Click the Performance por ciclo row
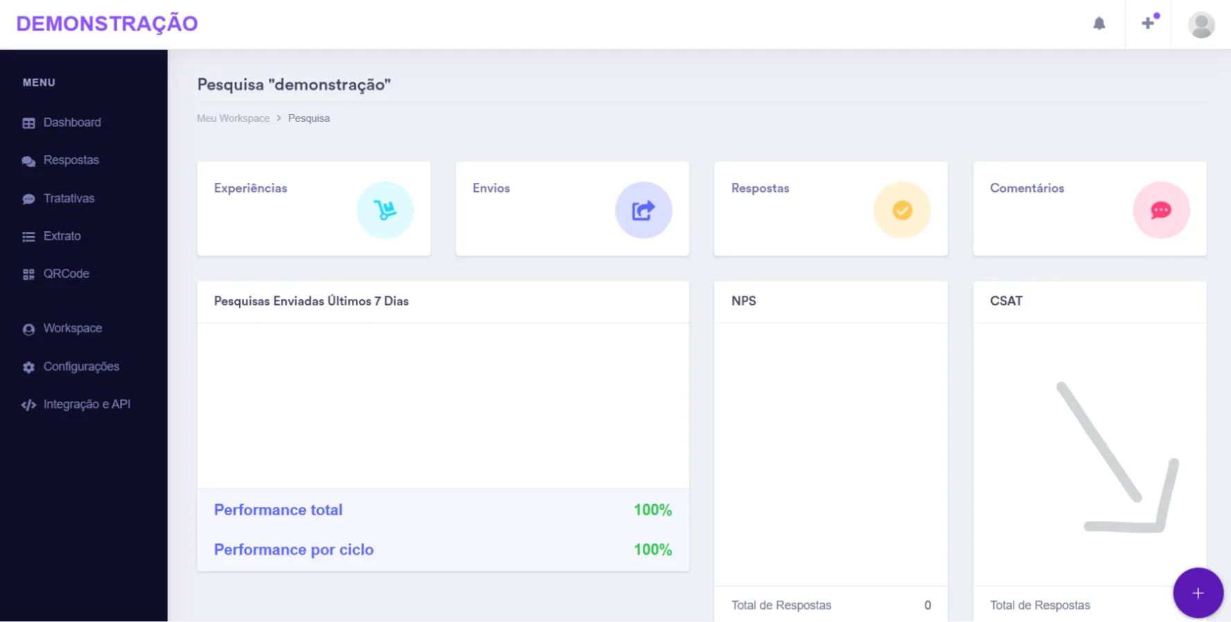 click(443, 549)
